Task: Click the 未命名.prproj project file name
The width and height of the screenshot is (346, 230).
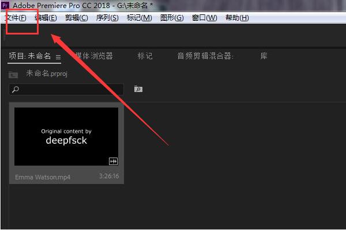Action: [47, 74]
